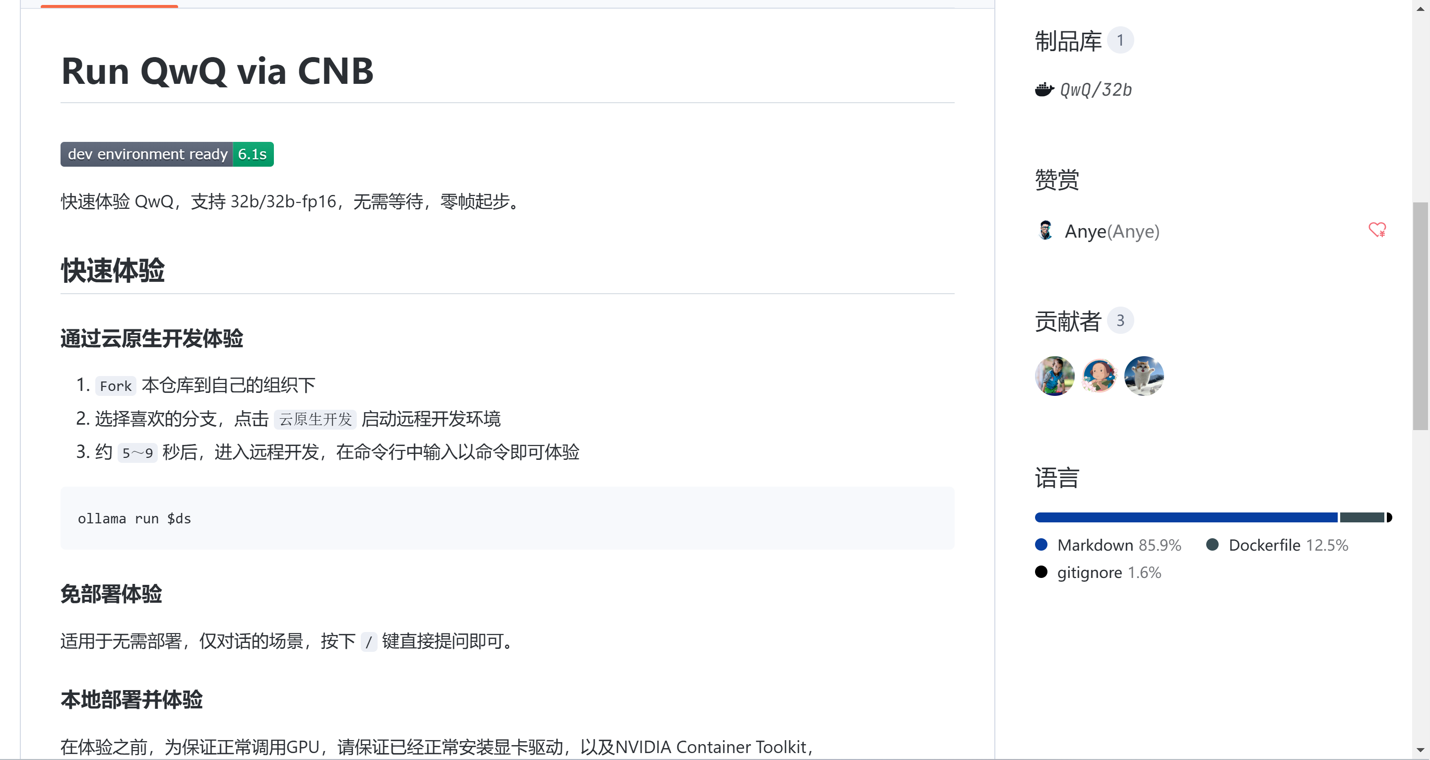Click the first contributor avatar

pyautogui.click(x=1054, y=376)
